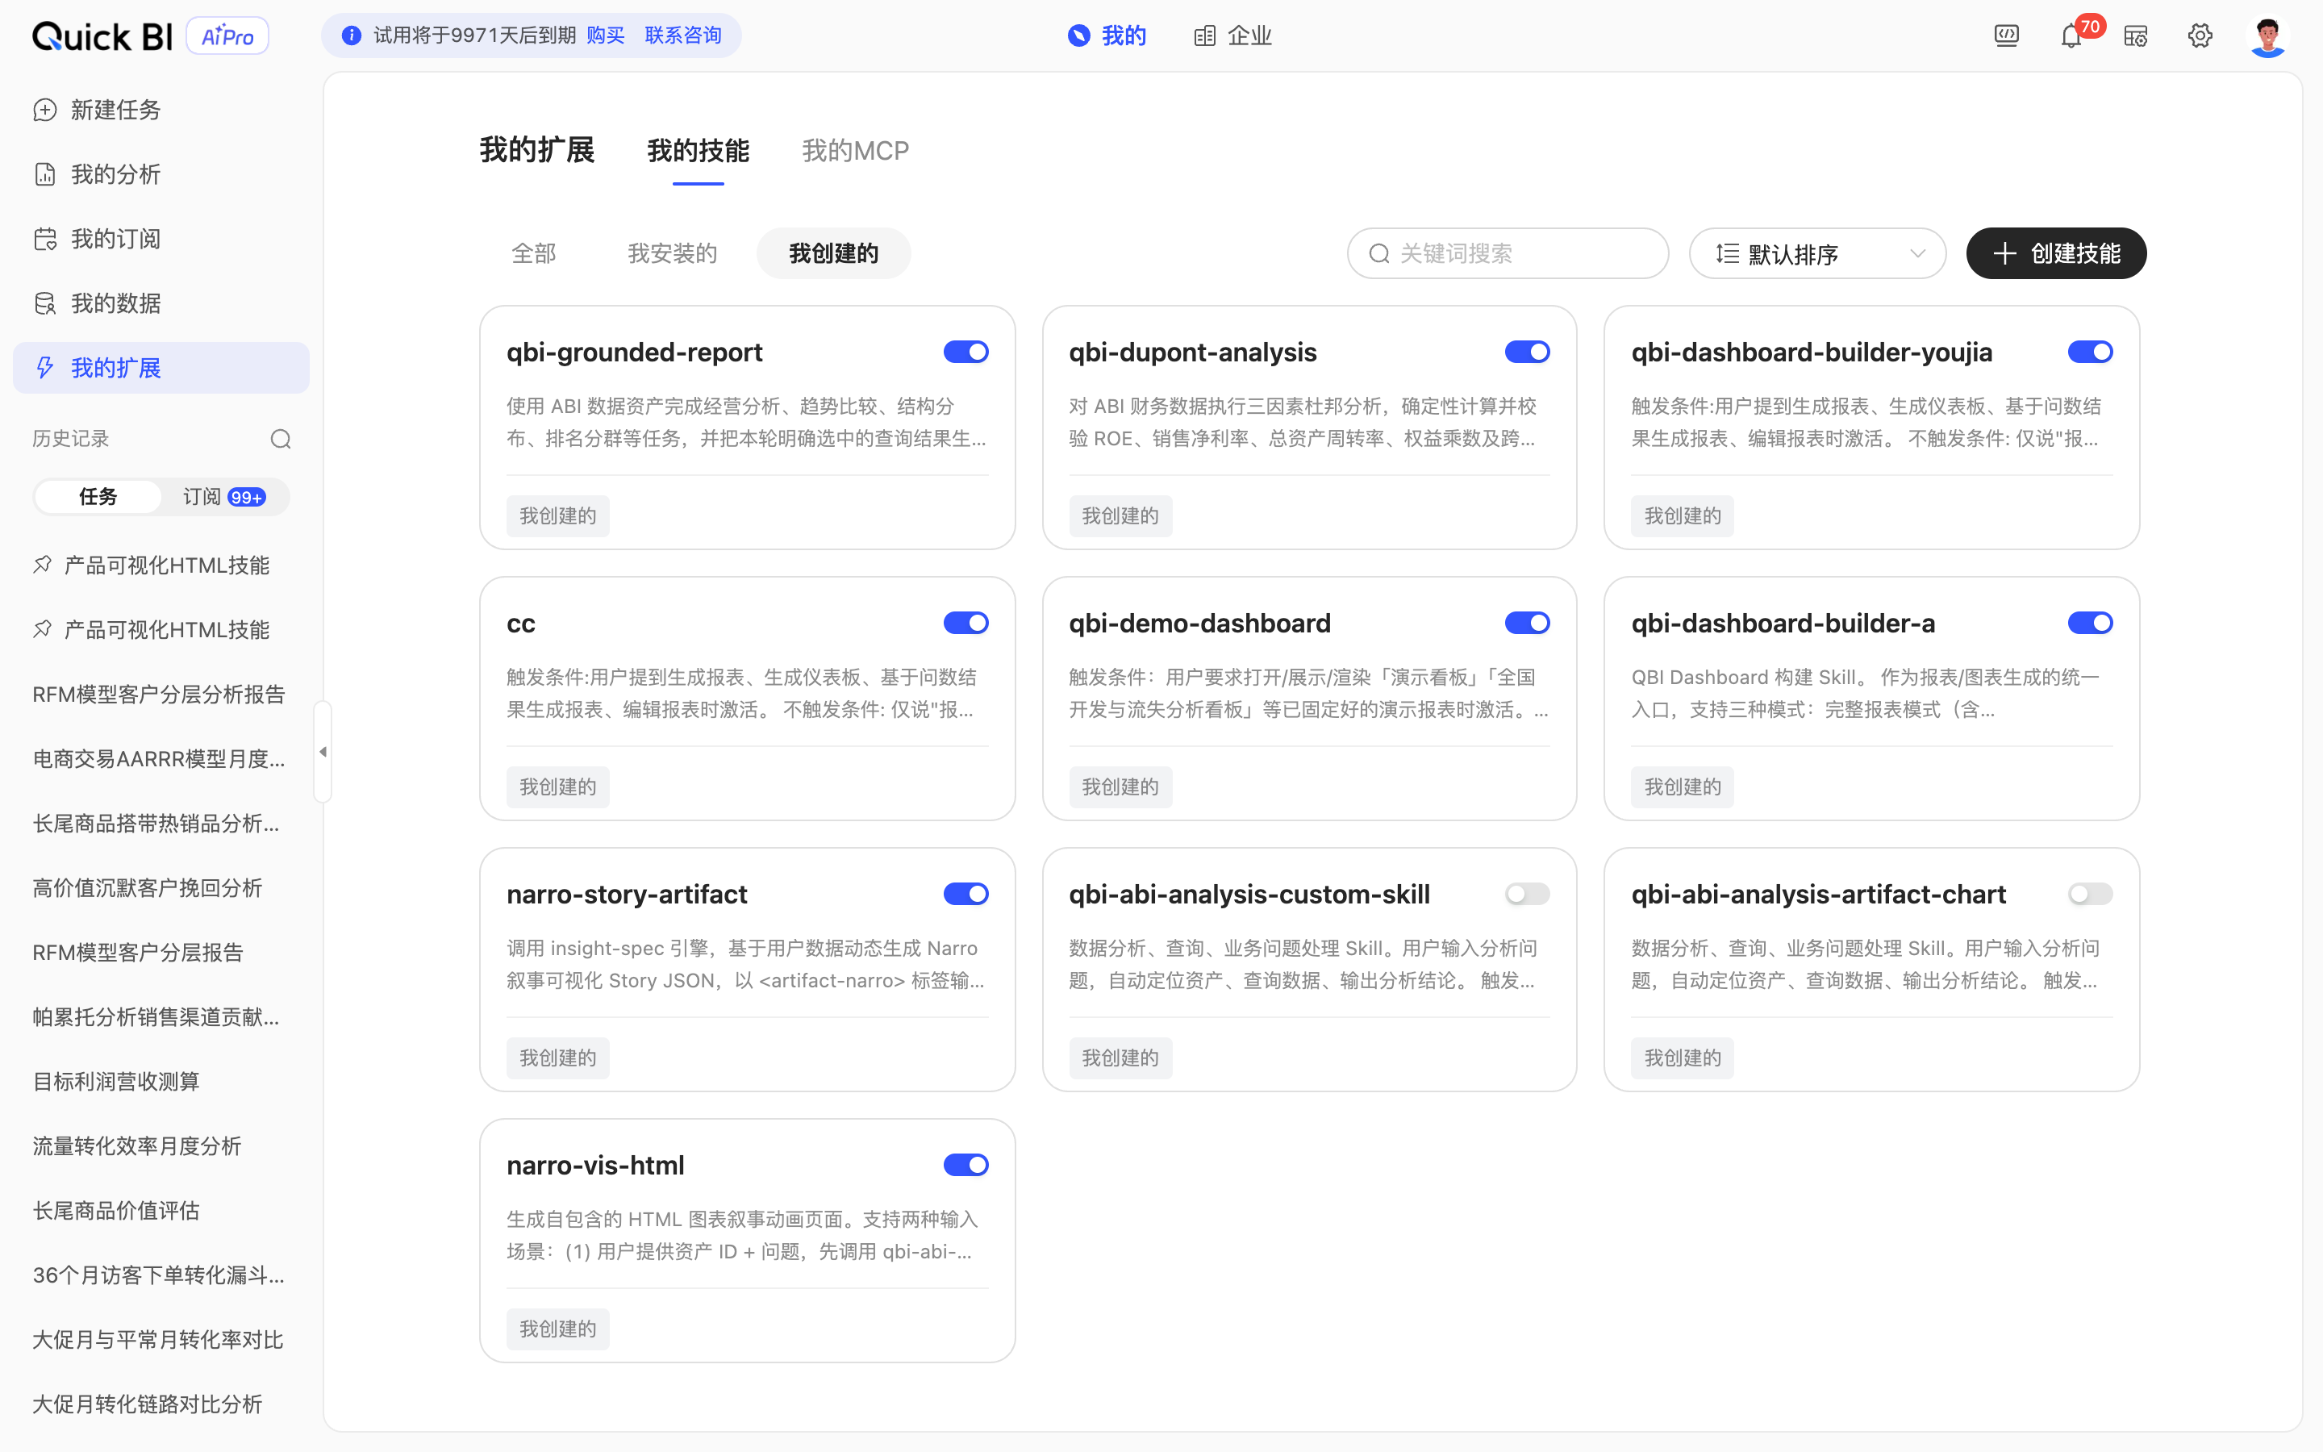
Task: Open history item 高价值沉默客户挽回分析
Action: (x=147, y=887)
